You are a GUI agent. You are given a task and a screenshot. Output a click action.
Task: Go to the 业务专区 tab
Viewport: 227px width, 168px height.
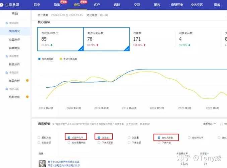[x=197, y=5]
